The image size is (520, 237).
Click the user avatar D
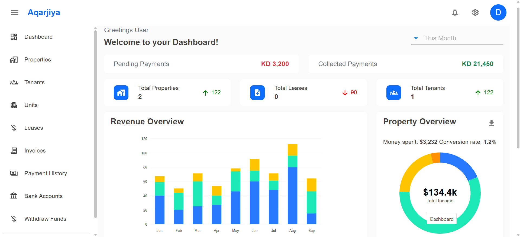[498, 12]
